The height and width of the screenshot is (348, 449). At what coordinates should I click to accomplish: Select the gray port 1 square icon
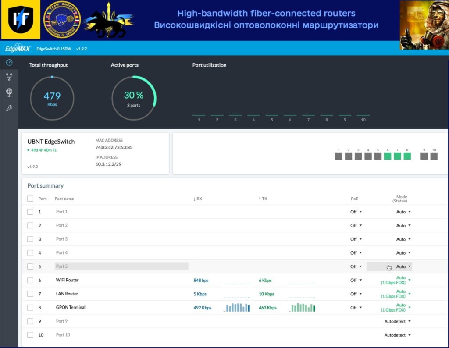339,156
